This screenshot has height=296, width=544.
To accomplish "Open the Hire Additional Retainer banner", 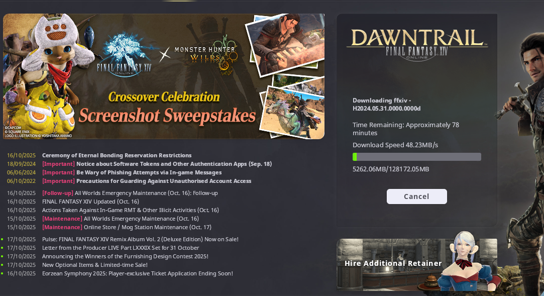I will click(417, 264).
